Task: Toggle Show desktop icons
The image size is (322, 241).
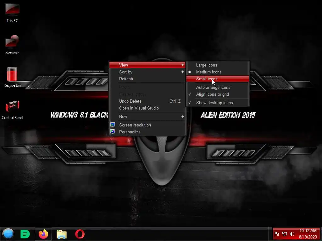Action: (x=218, y=103)
